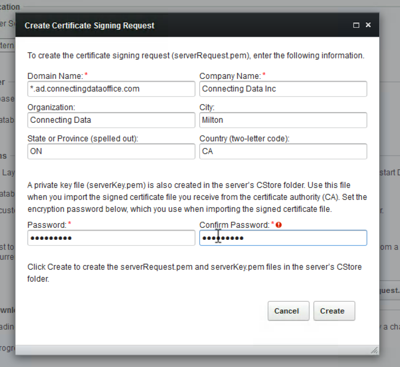Click the Password label text

click(x=47, y=225)
